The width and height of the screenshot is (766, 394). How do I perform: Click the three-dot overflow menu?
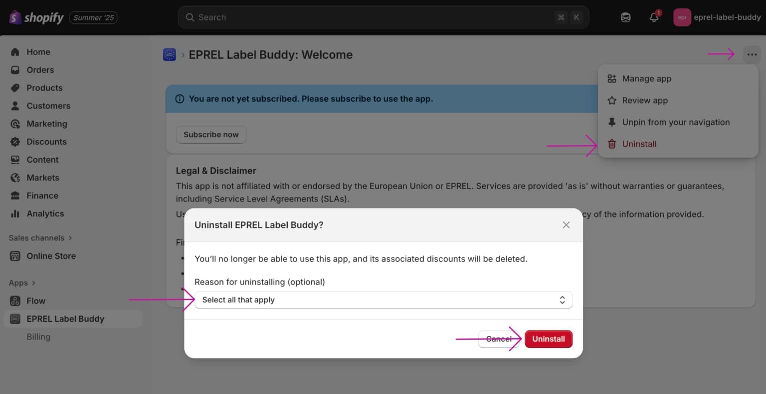click(752, 54)
